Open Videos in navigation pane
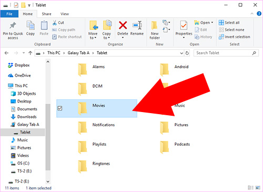 coord(19,156)
